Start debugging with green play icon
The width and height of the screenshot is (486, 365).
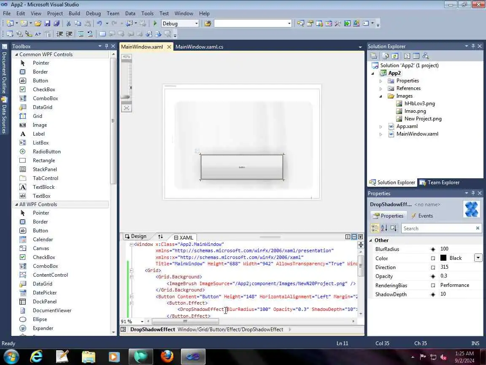coord(155,24)
